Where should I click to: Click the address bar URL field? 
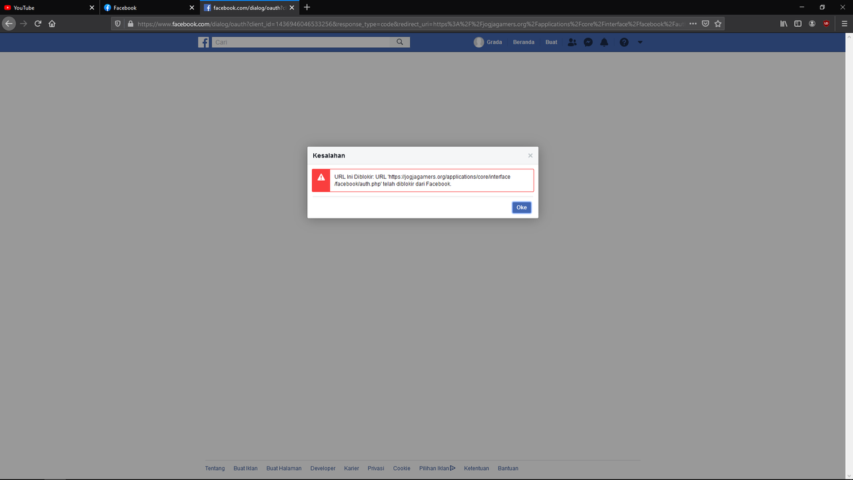(410, 23)
